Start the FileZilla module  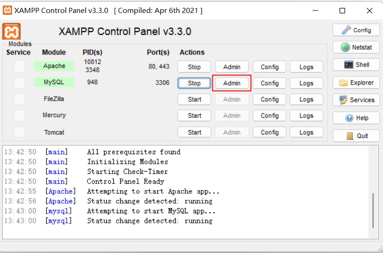(194, 99)
